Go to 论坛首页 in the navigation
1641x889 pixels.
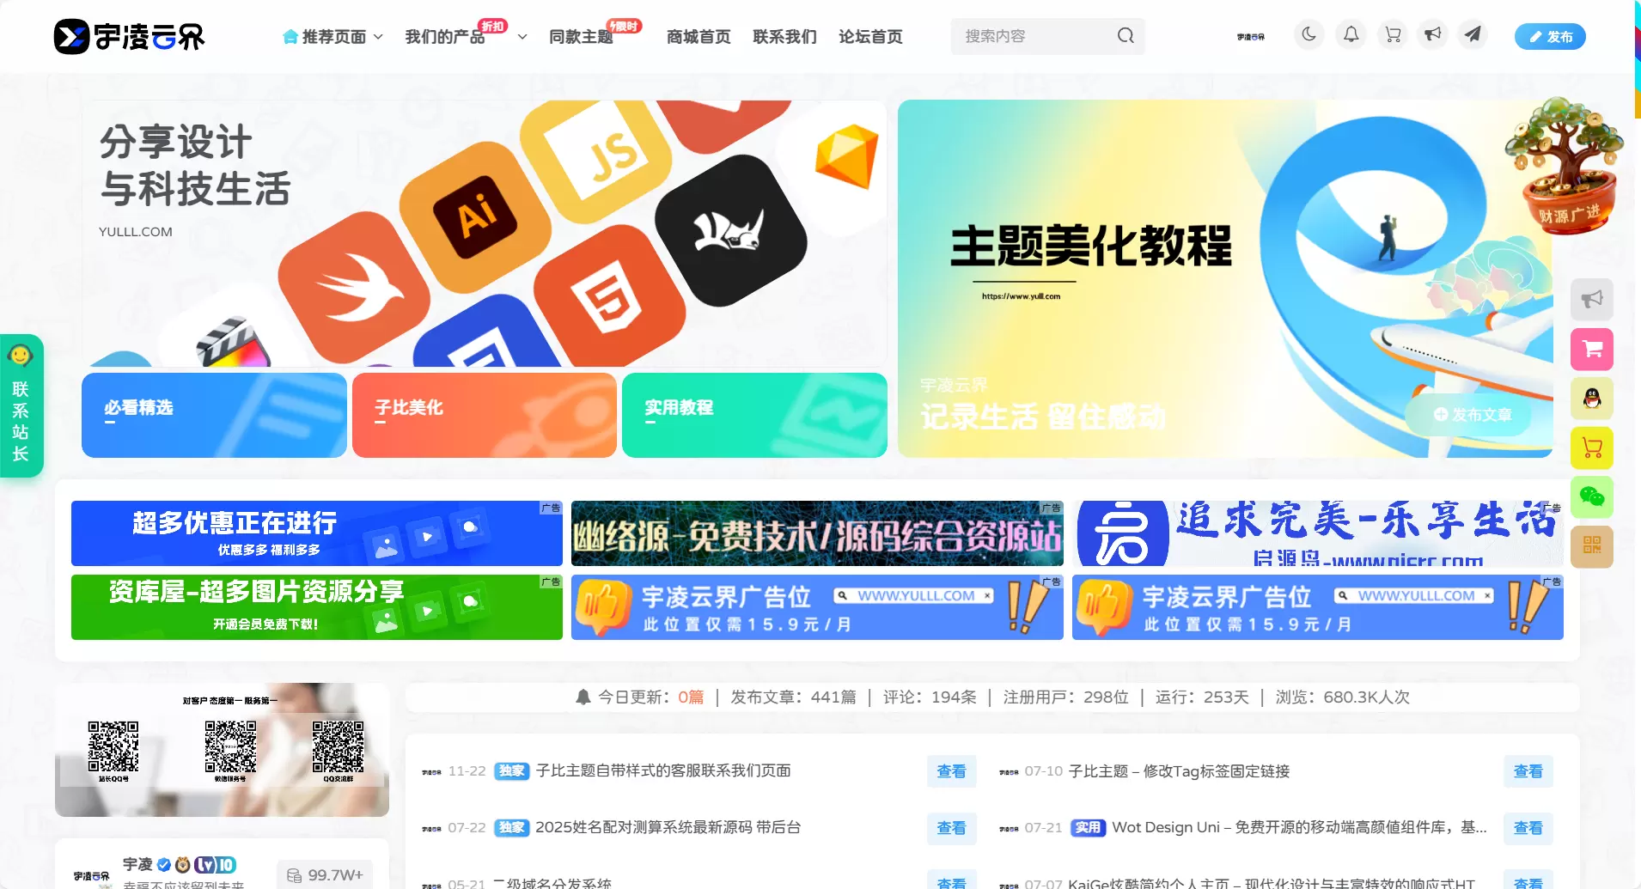870,37
